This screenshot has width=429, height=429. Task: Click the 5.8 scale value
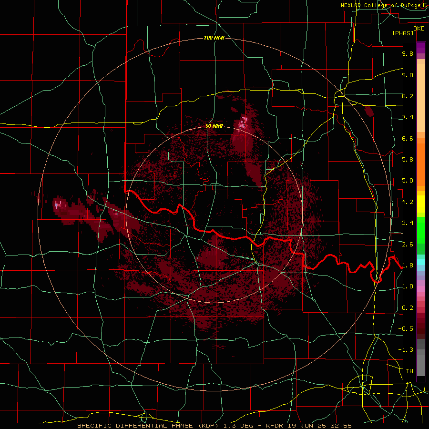pyautogui.click(x=408, y=160)
